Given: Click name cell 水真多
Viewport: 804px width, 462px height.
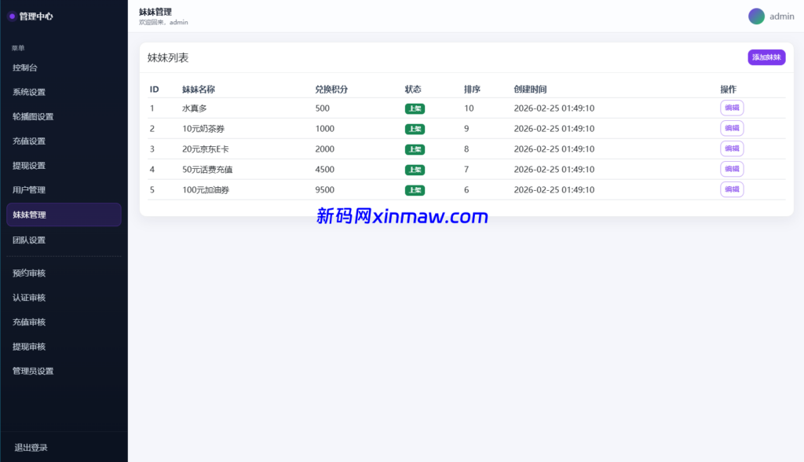Looking at the screenshot, I should pyautogui.click(x=195, y=108).
